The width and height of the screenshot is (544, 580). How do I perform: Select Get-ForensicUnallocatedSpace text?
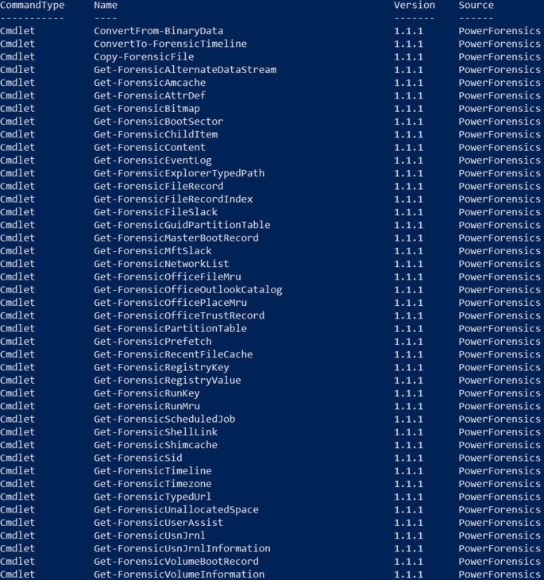[176, 510]
